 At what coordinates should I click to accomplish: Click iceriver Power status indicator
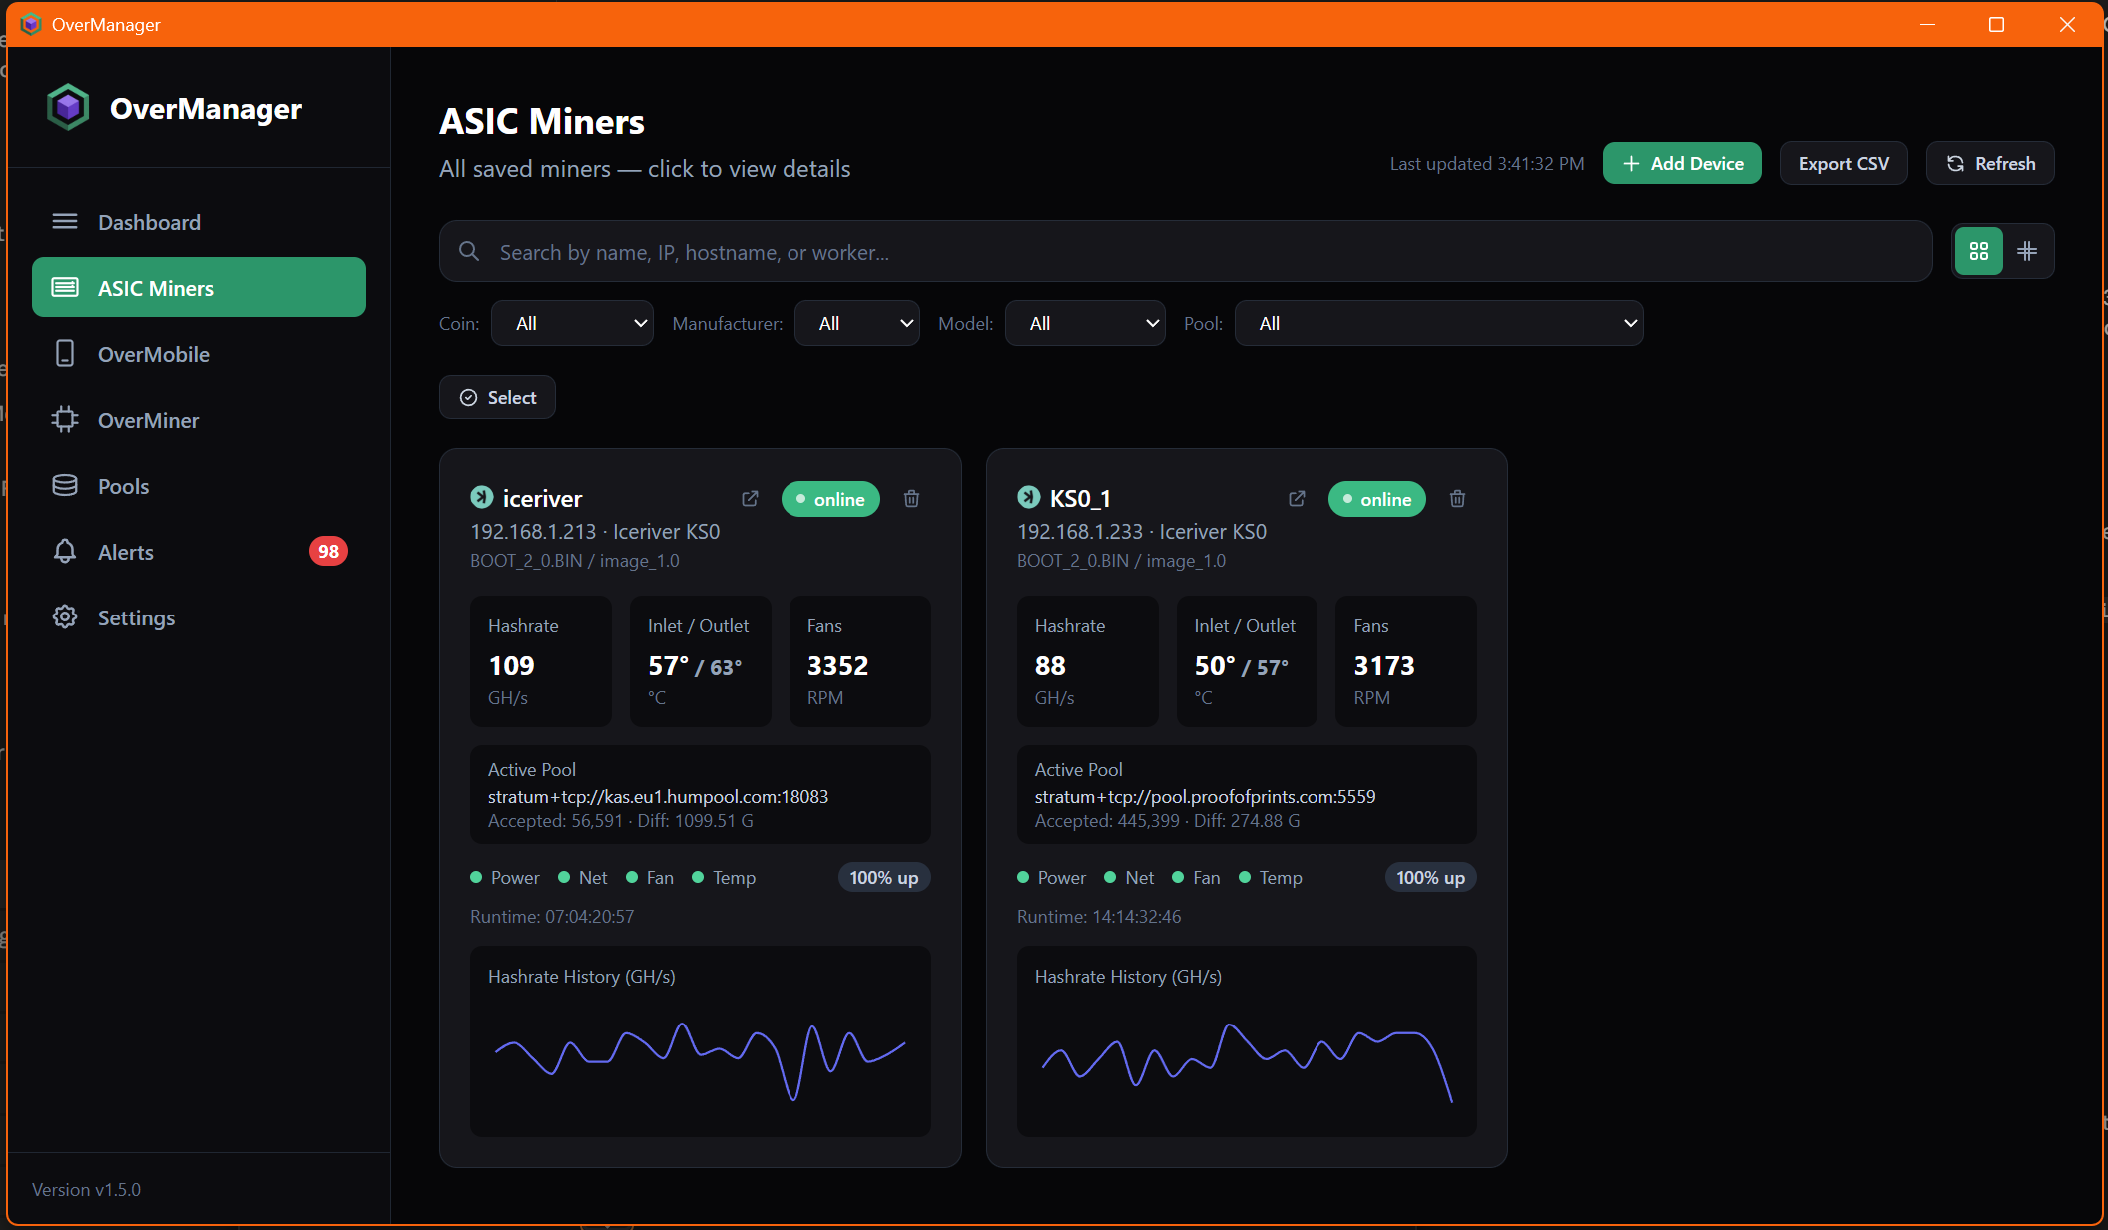coord(505,877)
